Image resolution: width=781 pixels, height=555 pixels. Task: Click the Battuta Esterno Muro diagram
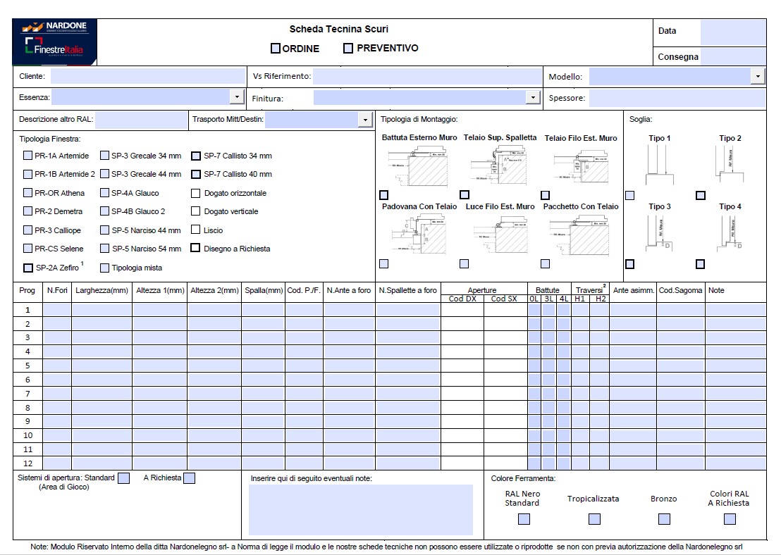coord(419,166)
